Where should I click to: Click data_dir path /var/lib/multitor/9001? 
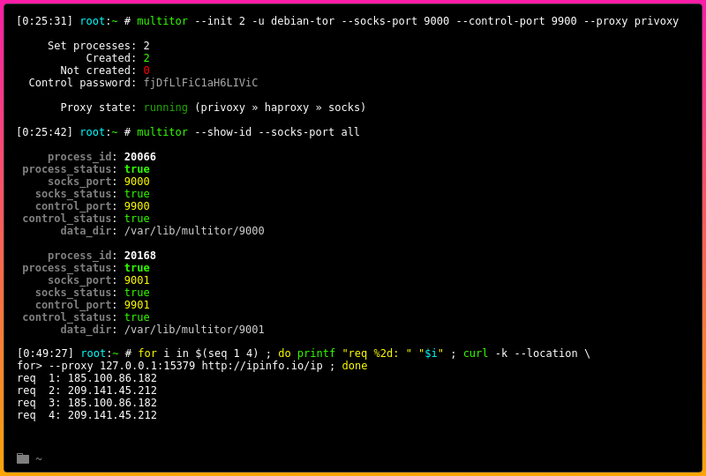coord(194,330)
